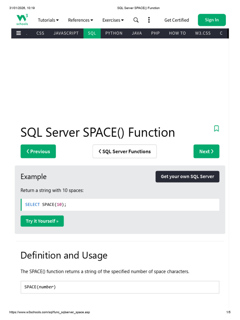Click the Definition and Usage heading
This screenshot has height=320, width=240.
64,255
